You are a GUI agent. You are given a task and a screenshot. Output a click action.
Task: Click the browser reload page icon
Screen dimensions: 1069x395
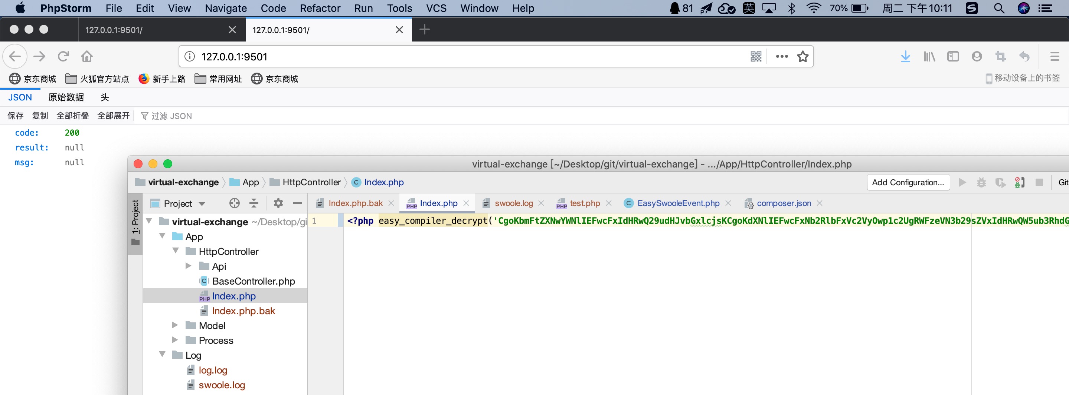coord(63,56)
